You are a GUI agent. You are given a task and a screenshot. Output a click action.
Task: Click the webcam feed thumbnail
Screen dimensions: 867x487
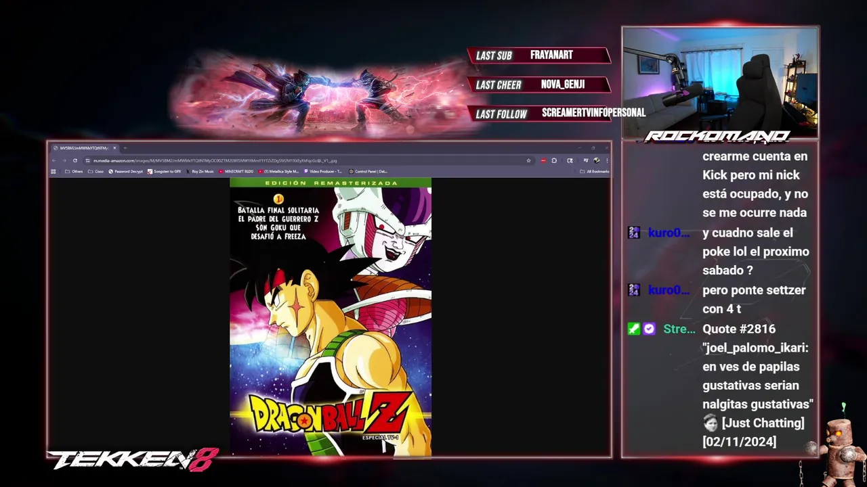720,83
